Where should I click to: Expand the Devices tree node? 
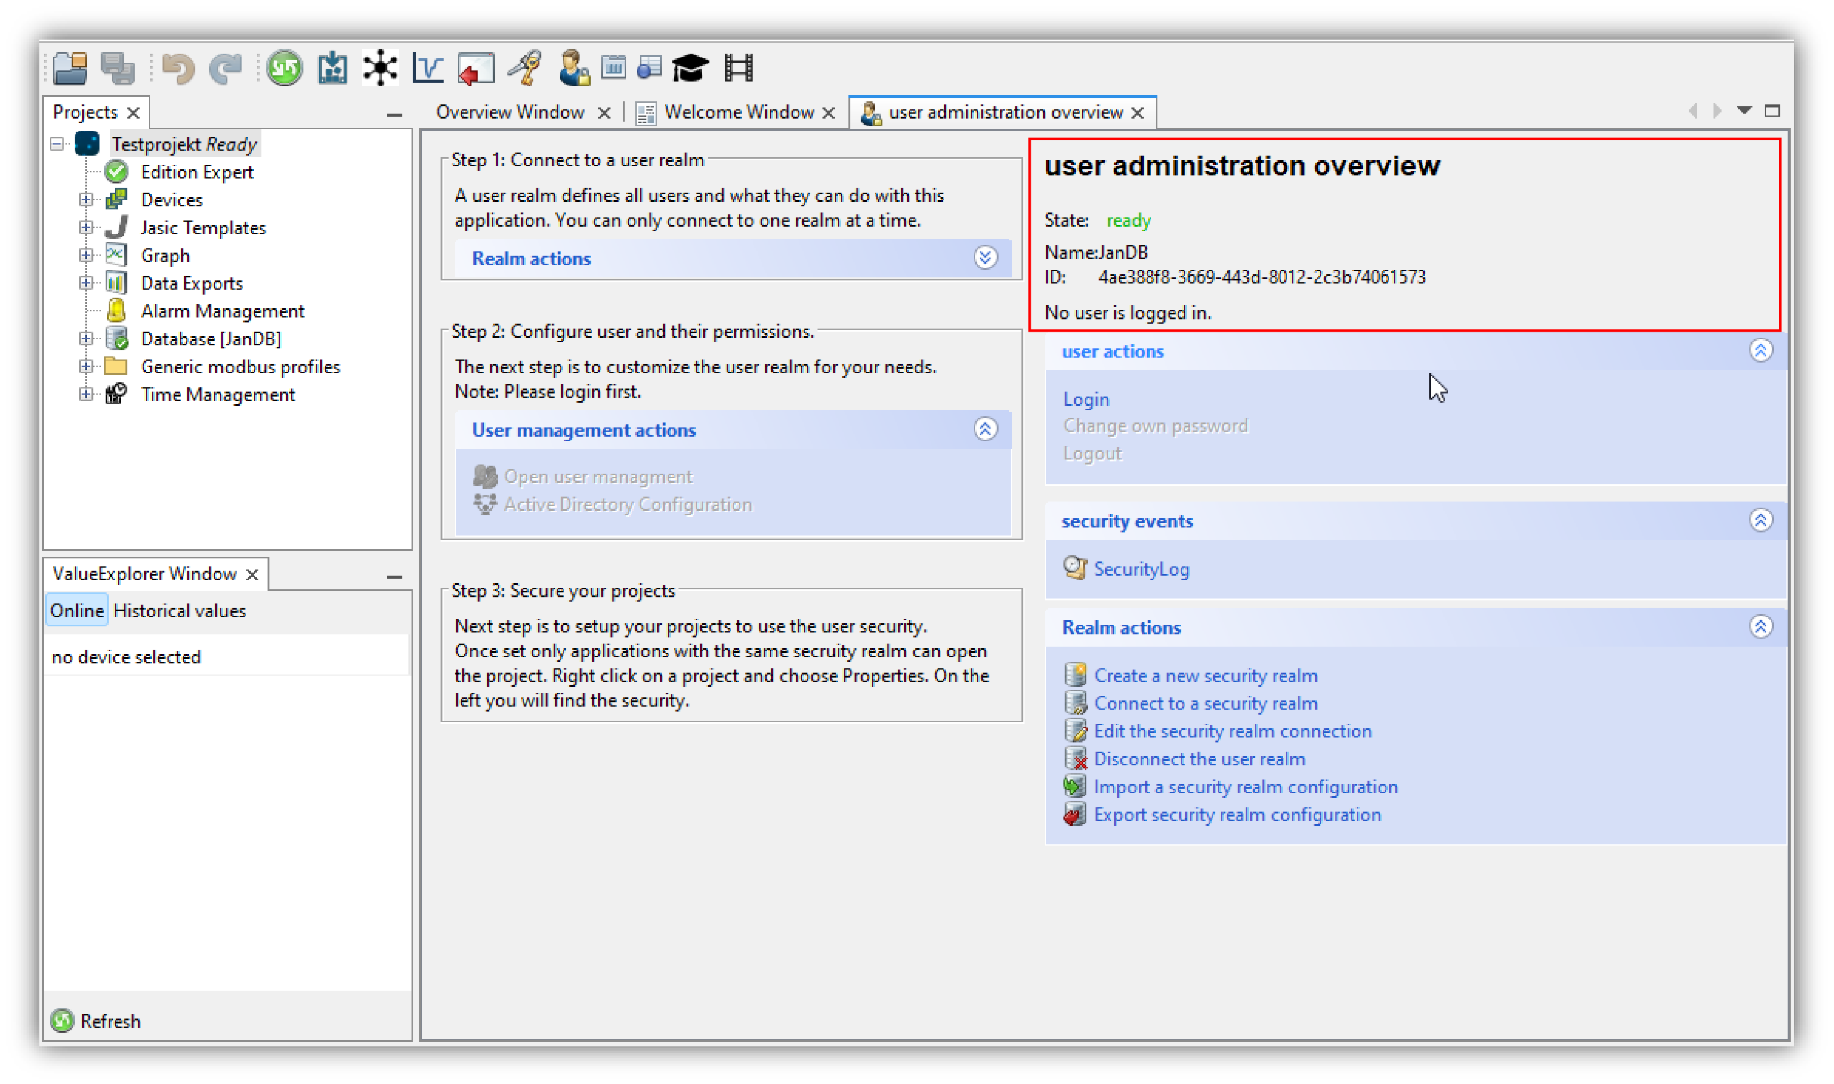(x=88, y=199)
